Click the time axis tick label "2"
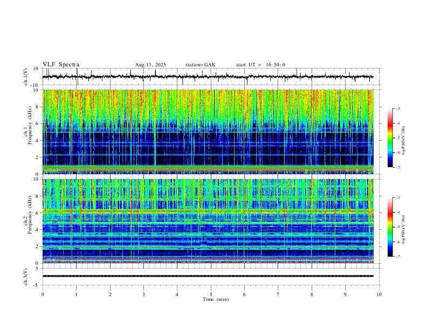 [x=110, y=294]
